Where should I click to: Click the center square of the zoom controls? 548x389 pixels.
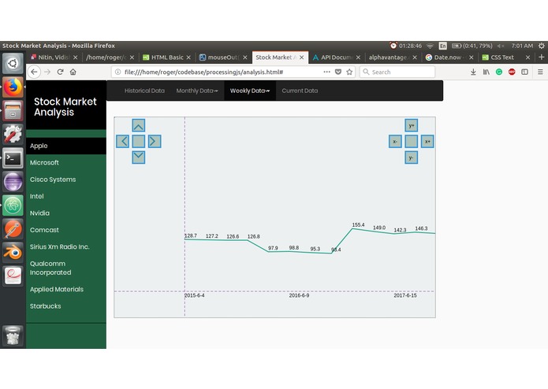coord(412,141)
